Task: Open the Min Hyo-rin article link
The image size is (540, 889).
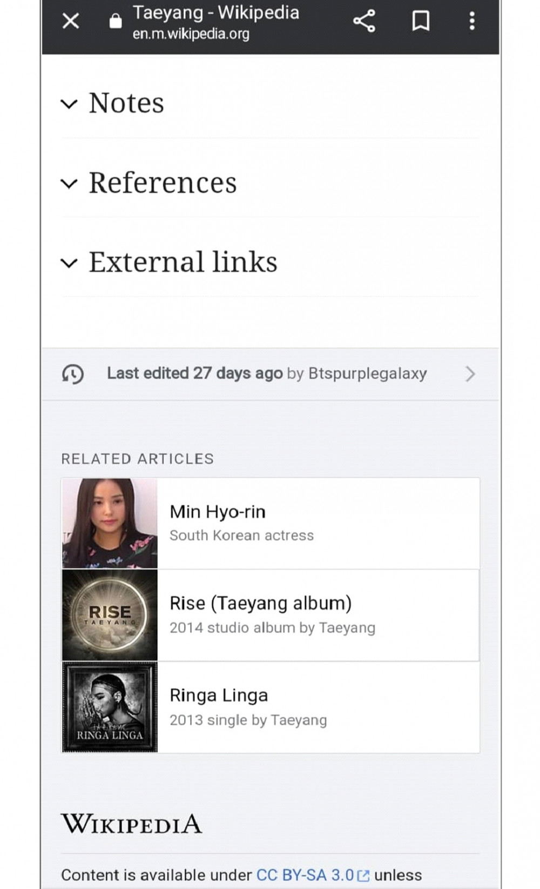Action: pyautogui.click(x=218, y=512)
